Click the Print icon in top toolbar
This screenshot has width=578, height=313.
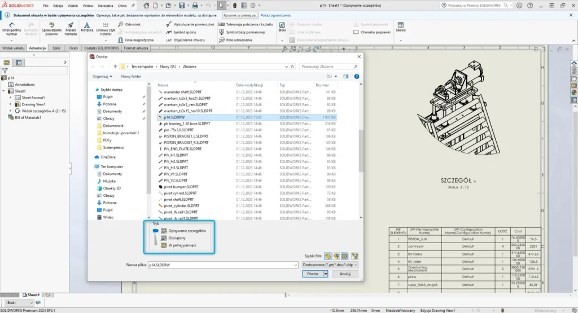coord(195,6)
